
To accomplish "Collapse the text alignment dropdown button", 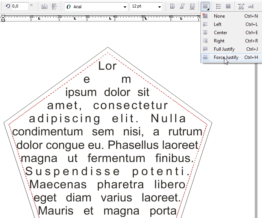I will [x=205, y=6].
